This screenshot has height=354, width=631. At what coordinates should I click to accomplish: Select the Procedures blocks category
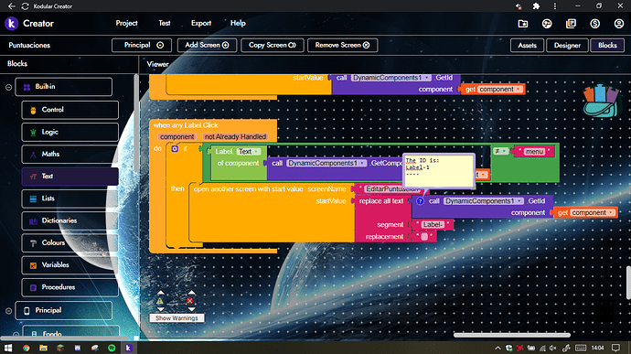click(x=70, y=287)
